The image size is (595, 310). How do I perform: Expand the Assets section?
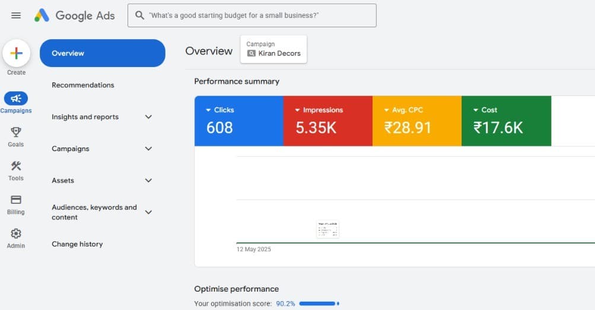point(148,180)
